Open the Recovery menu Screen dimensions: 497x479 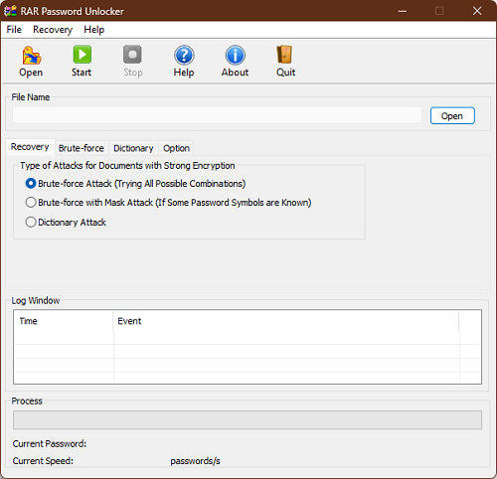[53, 30]
